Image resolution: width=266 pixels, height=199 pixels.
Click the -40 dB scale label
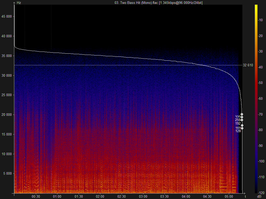(260, 67)
